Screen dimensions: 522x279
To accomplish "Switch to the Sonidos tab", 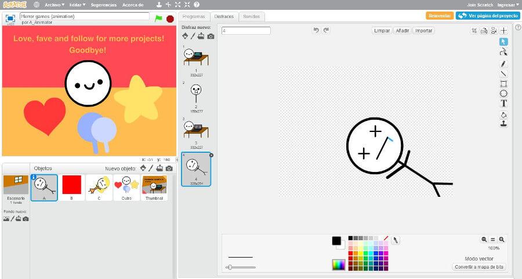I will click(x=251, y=16).
